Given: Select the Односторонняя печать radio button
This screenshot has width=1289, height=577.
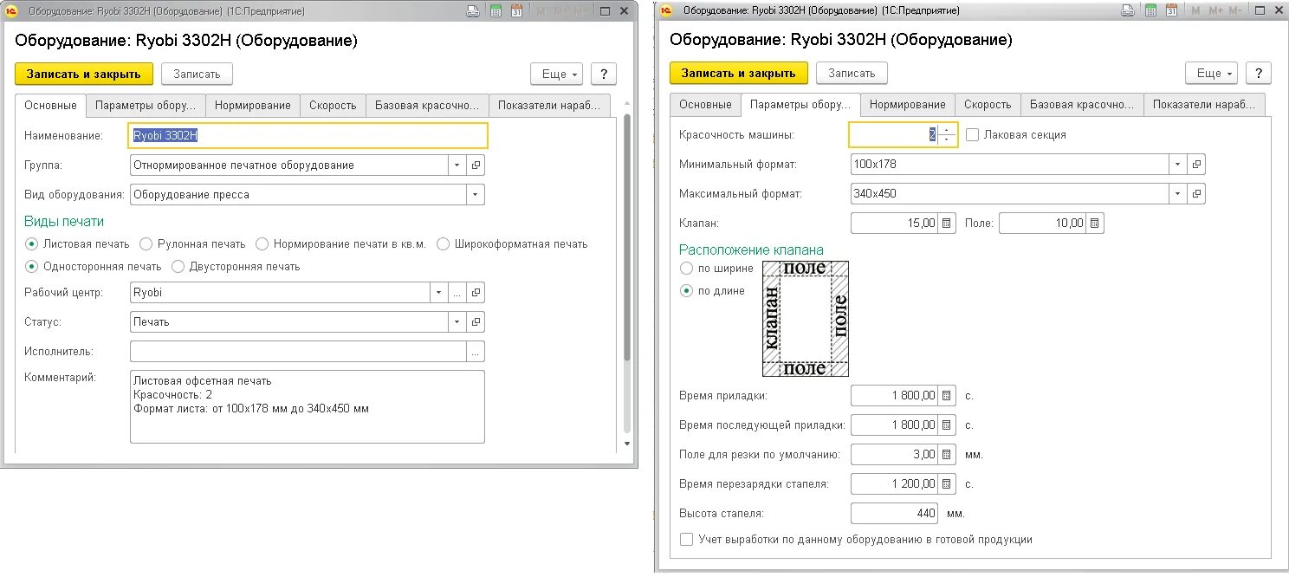Looking at the screenshot, I should pos(32,267).
